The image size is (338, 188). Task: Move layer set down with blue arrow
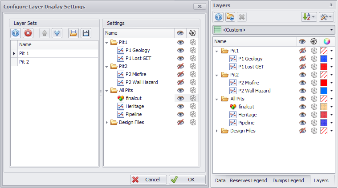[57, 33]
